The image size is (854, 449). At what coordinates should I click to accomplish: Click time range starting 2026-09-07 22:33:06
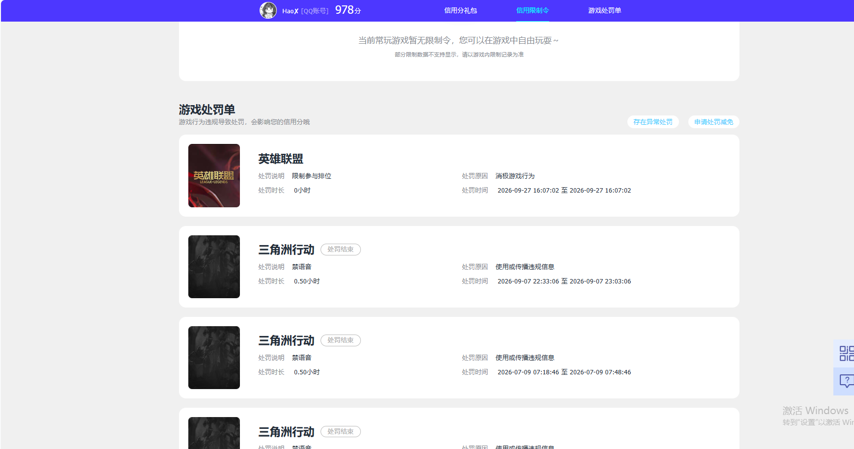pos(564,281)
